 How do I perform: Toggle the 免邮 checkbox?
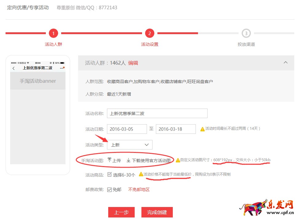pyautogui.click(x=109, y=190)
